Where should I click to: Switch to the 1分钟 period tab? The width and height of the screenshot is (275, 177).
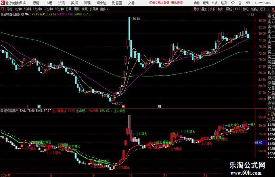click(18, 9)
